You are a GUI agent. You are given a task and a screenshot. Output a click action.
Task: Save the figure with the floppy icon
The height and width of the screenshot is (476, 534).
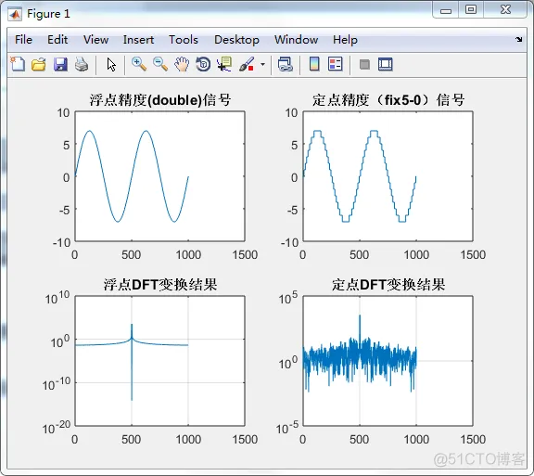tap(60, 64)
